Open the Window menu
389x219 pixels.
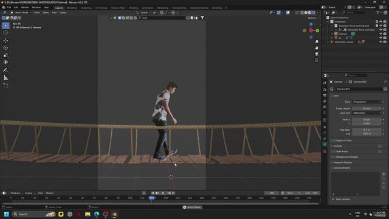coord(36,7)
